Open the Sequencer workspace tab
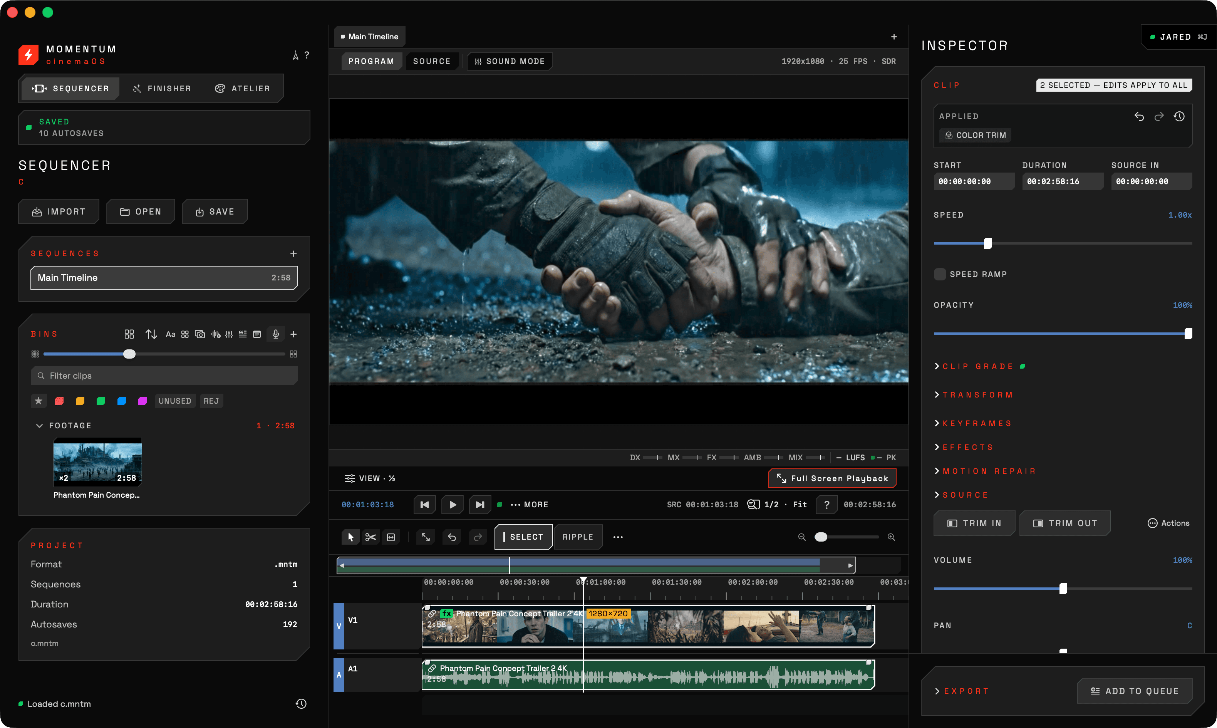1217x728 pixels. 70,88
